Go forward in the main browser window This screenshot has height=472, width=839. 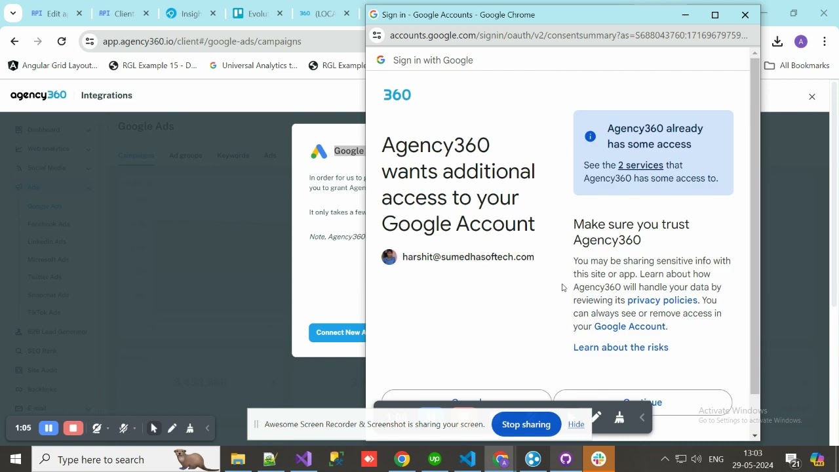(x=38, y=41)
